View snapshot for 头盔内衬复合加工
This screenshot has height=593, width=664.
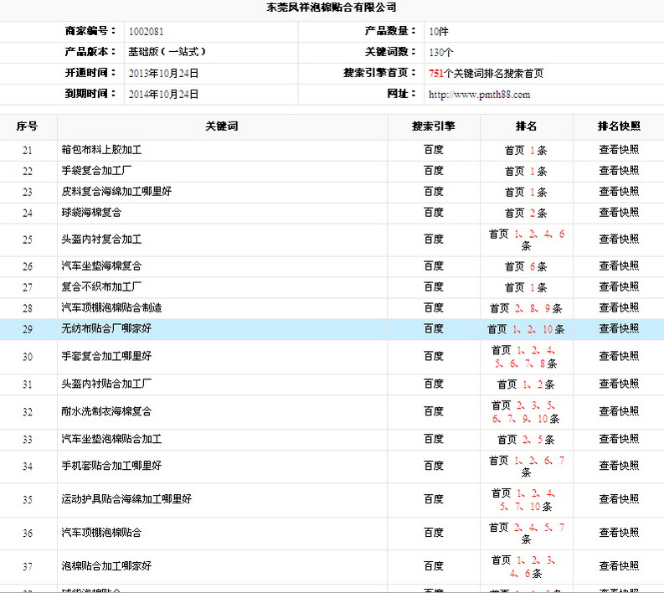(619, 240)
